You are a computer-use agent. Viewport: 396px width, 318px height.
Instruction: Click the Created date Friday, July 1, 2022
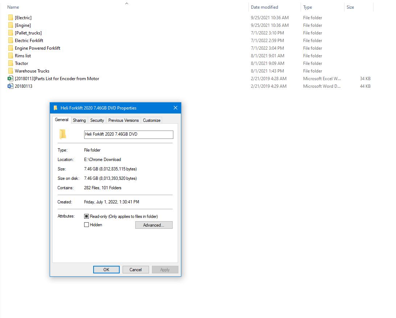[112, 202]
